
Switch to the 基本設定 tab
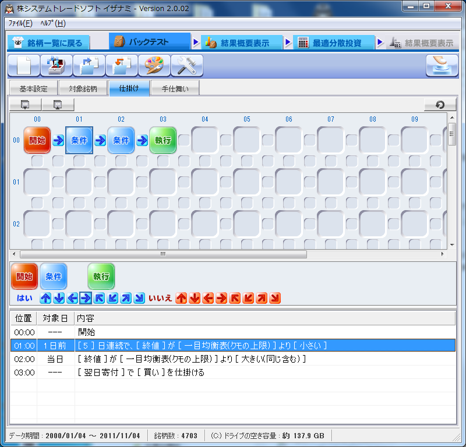click(x=33, y=88)
